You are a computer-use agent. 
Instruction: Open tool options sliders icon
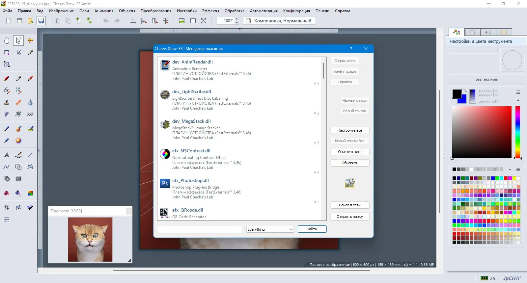pyautogui.click(x=7, y=219)
